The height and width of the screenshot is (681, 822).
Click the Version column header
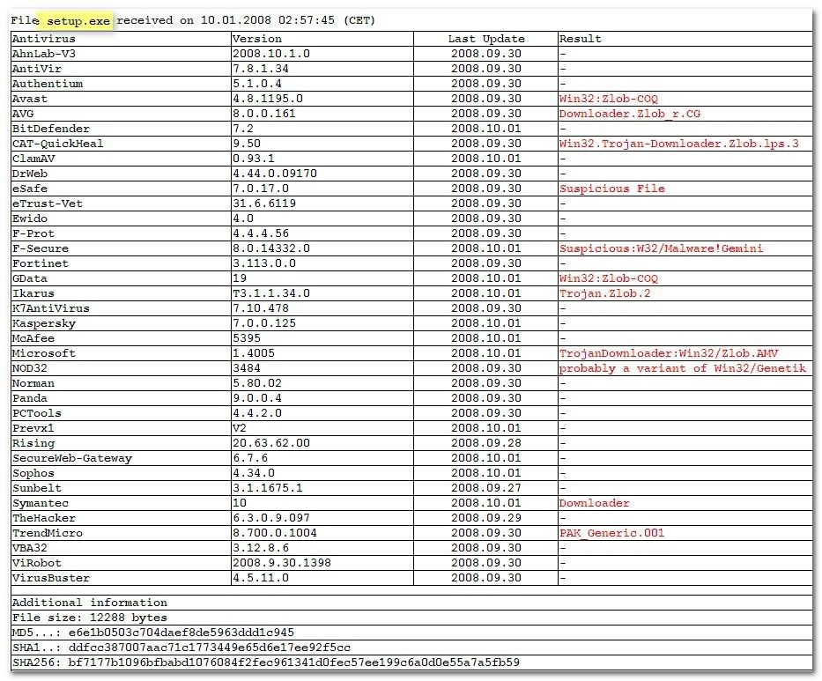click(257, 39)
